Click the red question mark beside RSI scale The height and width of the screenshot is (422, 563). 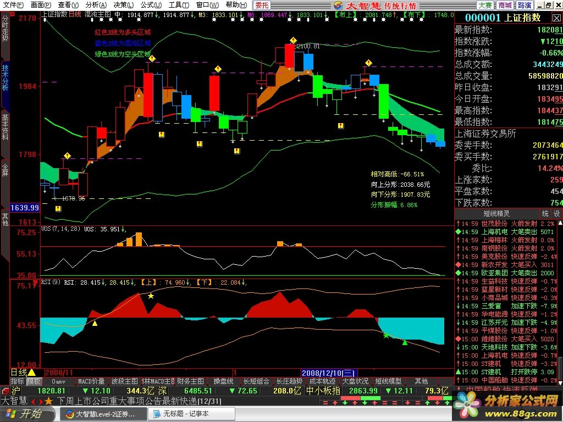tap(35, 284)
